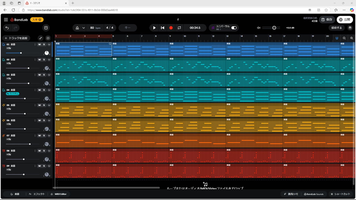Publish the project
This screenshot has height=200, width=356.
click(345, 20)
